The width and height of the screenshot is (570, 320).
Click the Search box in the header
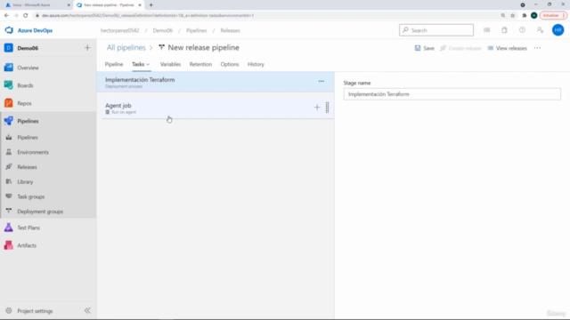(x=436, y=30)
